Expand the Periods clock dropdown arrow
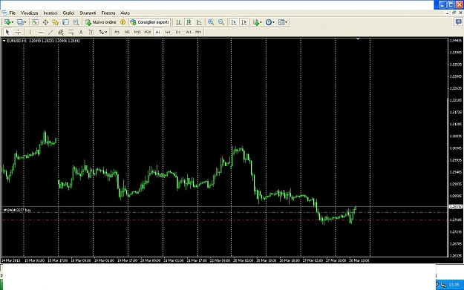The height and width of the screenshot is (290, 464). (x=273, y=22)
